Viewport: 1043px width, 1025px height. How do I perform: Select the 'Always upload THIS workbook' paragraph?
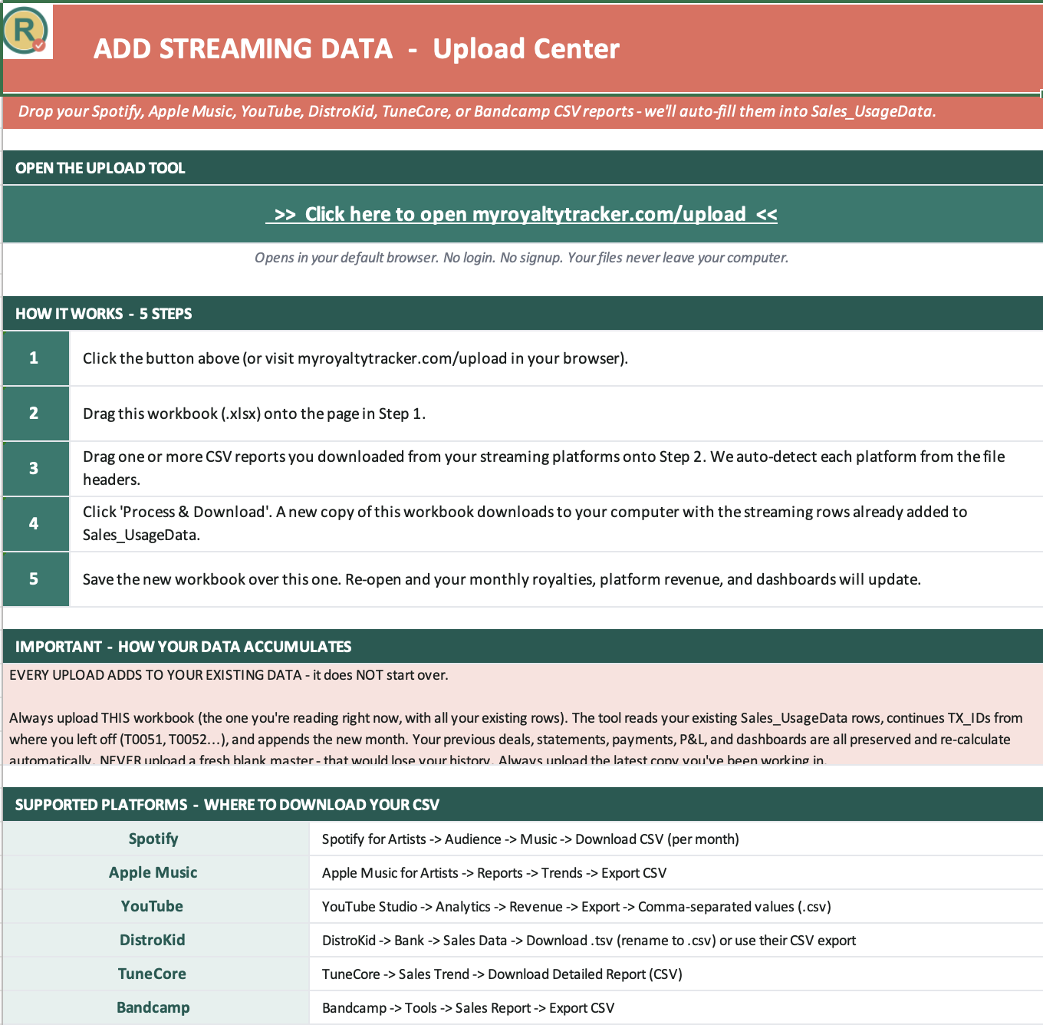(516, 739)
